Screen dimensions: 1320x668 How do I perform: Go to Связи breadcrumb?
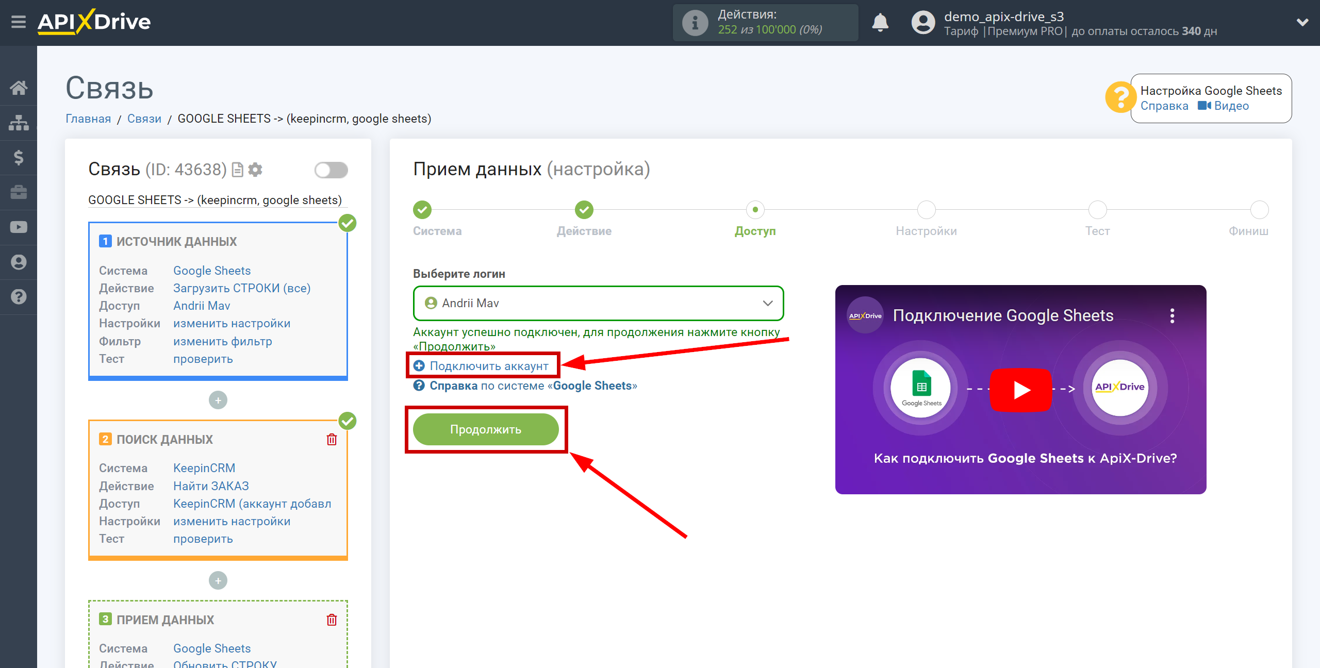coord(144,119)
